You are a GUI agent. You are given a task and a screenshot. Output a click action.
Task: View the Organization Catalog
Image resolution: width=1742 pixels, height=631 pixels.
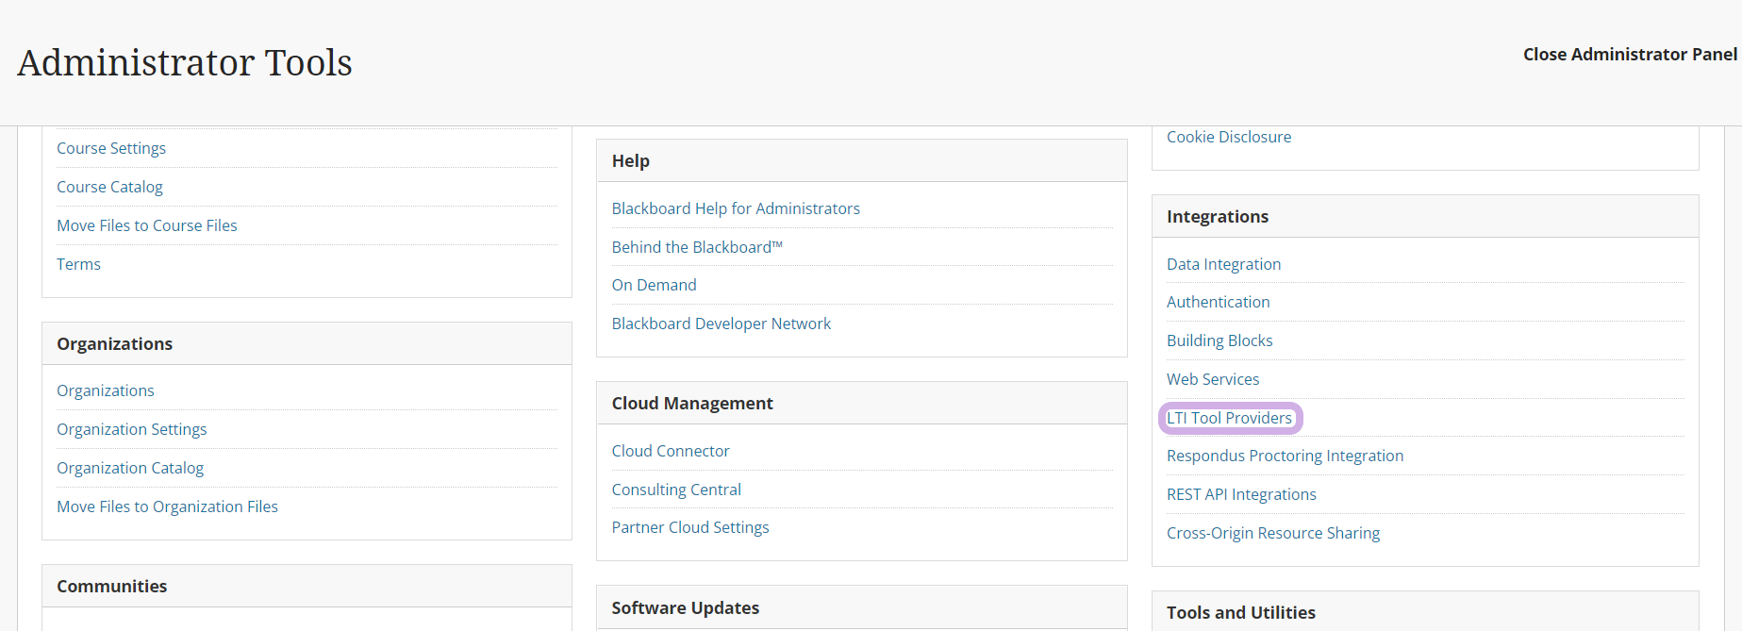(x=130, y=468)
